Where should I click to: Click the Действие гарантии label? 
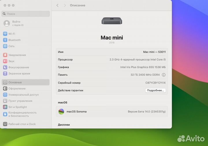[70, 90]
